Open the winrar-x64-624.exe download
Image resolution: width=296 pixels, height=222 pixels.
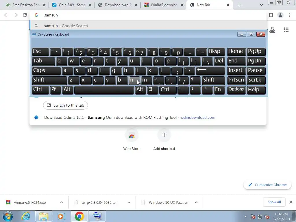[30, 202]
